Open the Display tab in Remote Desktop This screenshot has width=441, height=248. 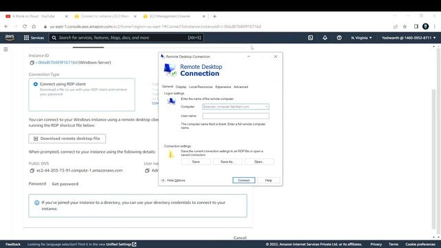click(181, 87)
